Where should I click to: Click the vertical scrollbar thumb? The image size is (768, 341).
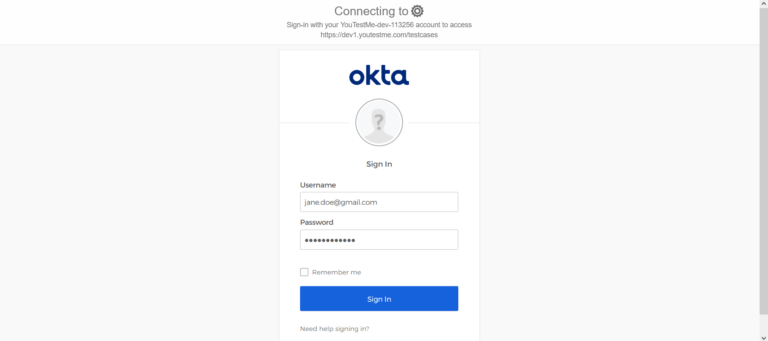click(x=764, y=161)
